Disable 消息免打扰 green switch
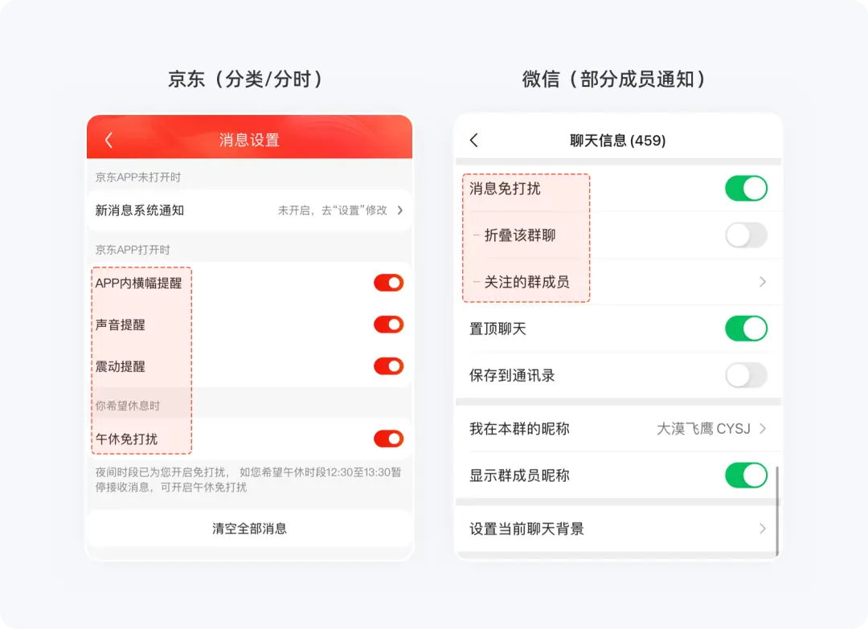 click(x=746, y=188)
